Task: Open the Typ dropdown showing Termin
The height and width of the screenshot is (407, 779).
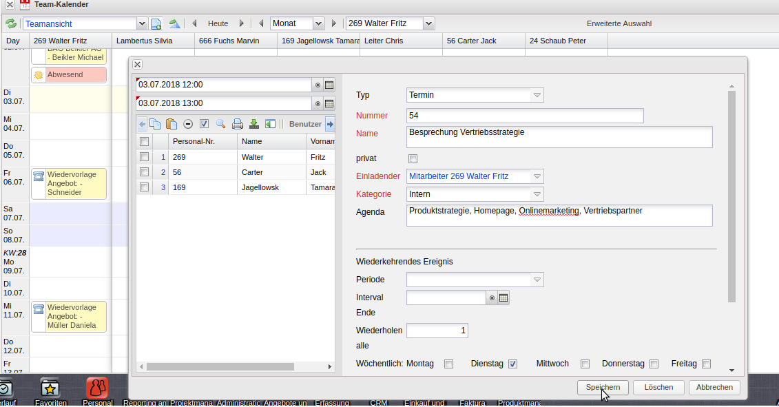Action: (537, 95)
